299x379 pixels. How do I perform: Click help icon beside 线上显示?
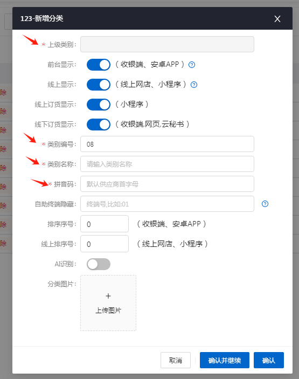point(194,85)
